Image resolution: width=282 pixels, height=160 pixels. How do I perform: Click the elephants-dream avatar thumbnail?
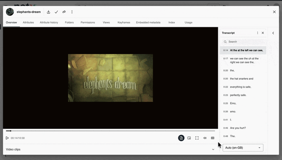(x=10, y=12)
